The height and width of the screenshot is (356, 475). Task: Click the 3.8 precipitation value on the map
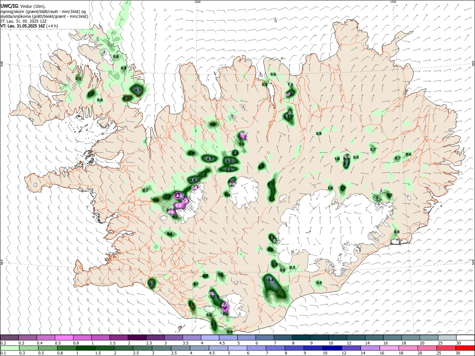(229, 169)
